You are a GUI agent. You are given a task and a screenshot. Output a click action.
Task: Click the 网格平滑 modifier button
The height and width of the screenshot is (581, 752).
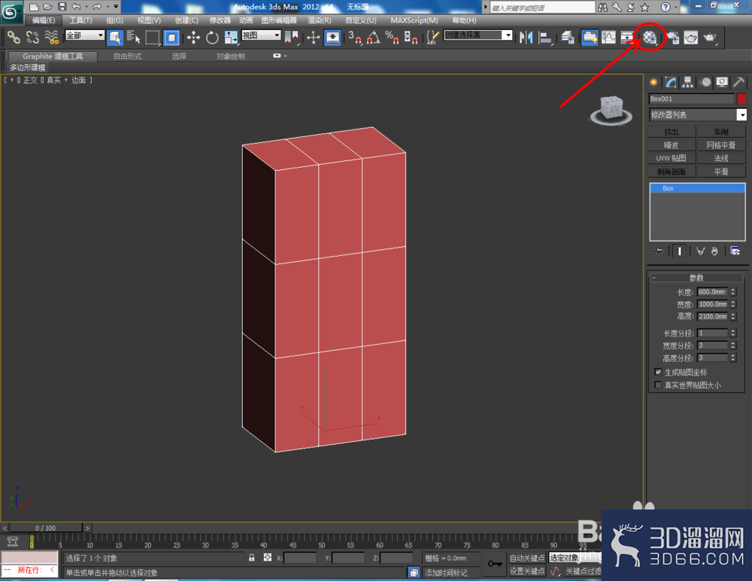pos(721,145)
